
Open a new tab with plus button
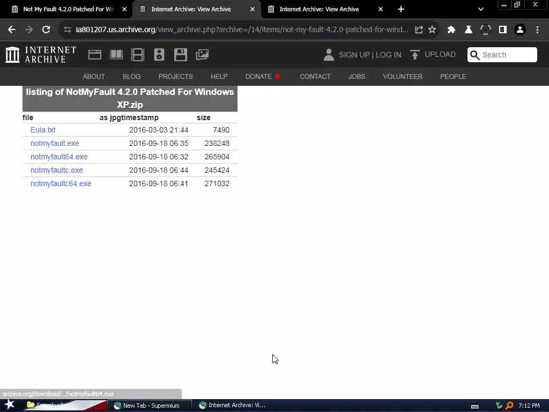tap(401, 9)
